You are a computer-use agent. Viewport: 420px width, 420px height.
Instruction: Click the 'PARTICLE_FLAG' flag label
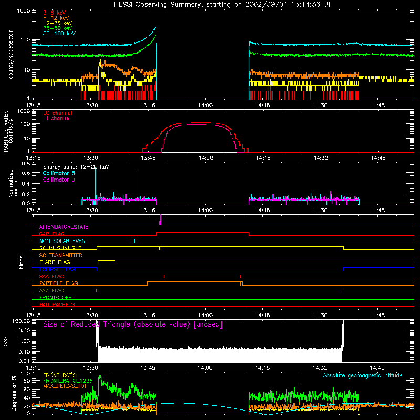point(59,283)
